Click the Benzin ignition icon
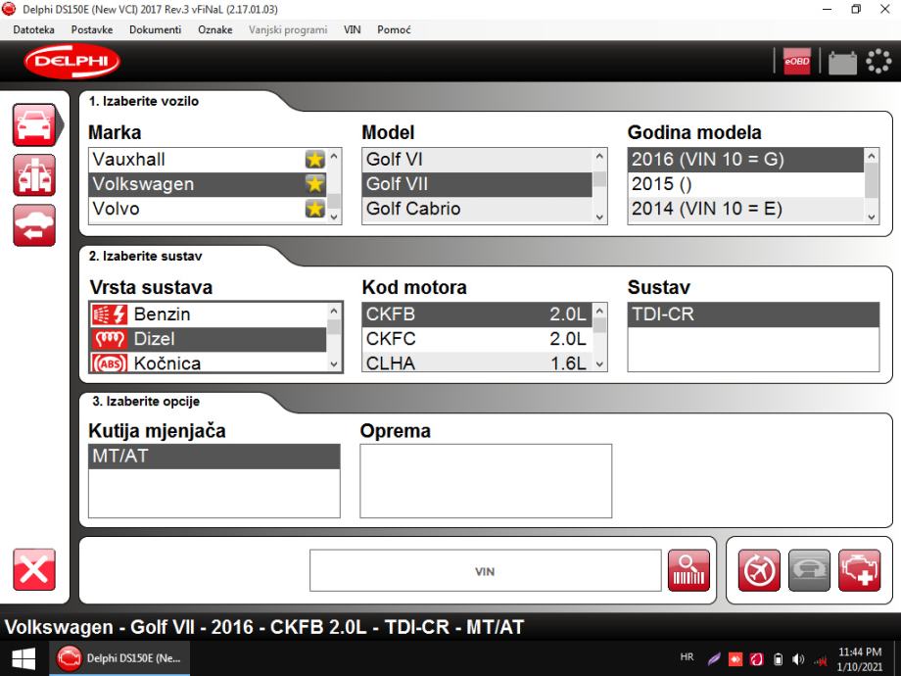Screen dimensions: 901x676 [109, 314]
